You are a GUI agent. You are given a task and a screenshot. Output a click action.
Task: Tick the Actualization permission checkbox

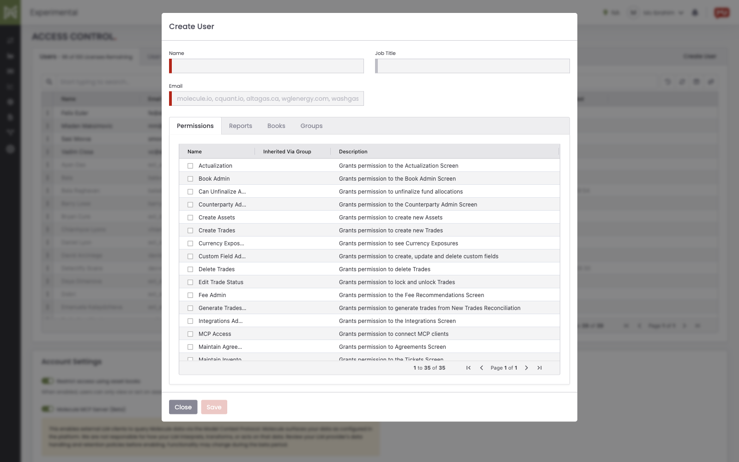[190, 166]
